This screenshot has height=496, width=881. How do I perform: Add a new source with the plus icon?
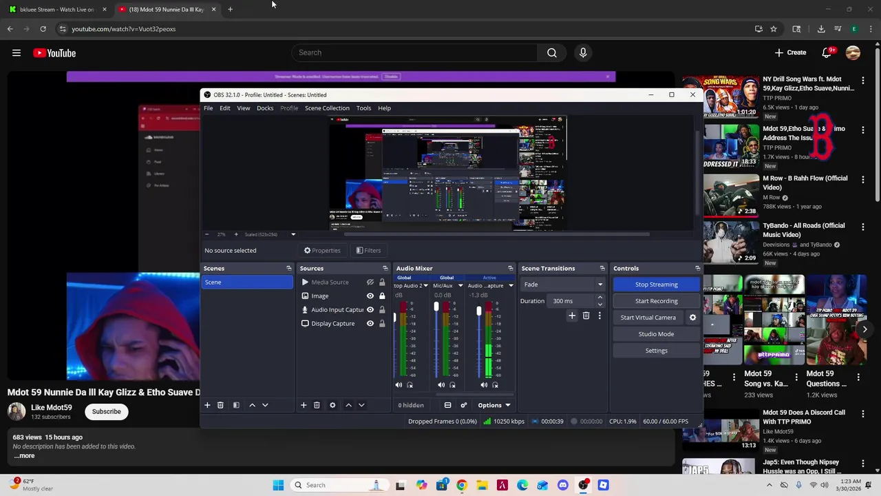[x=304, y=405]
